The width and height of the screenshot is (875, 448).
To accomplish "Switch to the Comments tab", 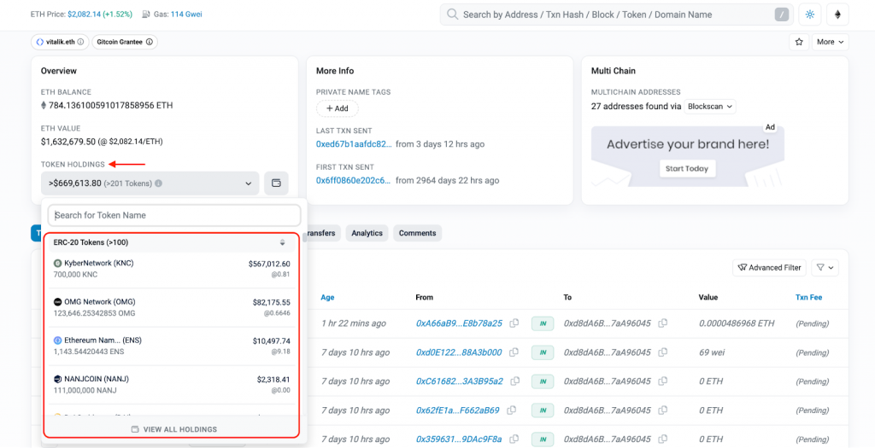I will 417,233.
